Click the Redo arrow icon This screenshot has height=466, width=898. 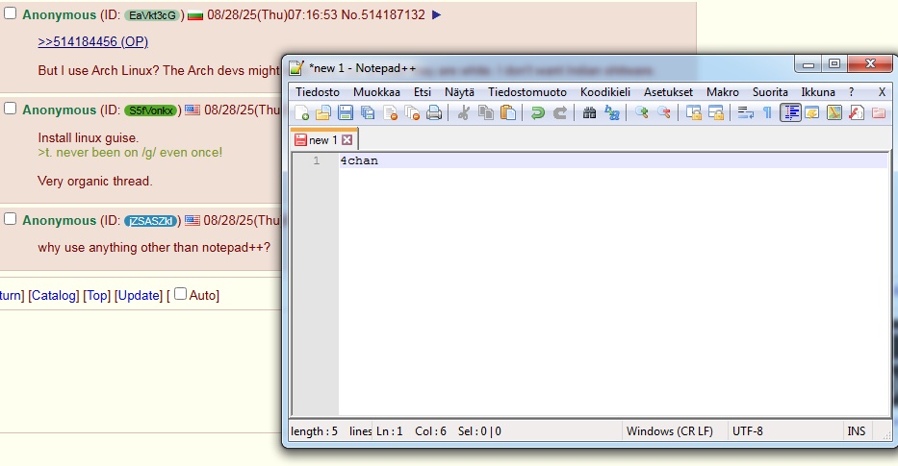pos(559,112)
